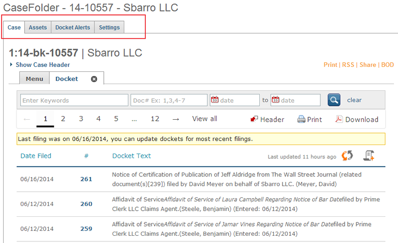Click the Show Case Header link
Image resolution: width=398 pixels, height=243 pixels.
[43, 65]
